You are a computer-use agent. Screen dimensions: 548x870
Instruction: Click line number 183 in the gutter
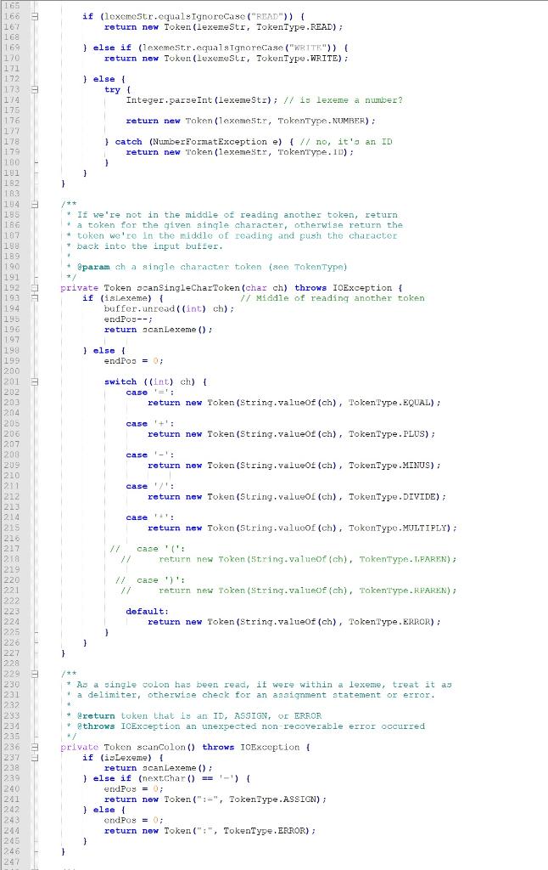click(x=11, y=194)
